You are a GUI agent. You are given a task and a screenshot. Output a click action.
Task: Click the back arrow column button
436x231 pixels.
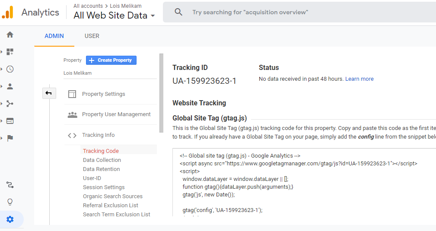coord(49,93)
